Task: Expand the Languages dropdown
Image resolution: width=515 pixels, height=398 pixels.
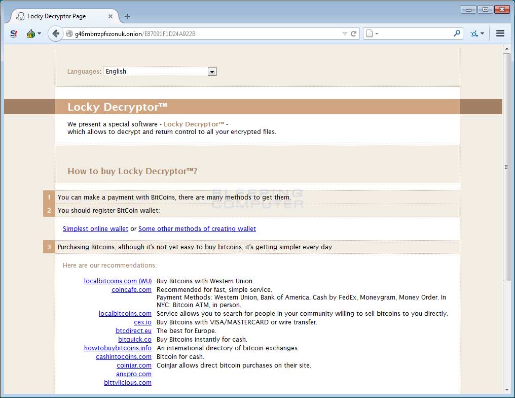Action: click(x=160, y=72)
